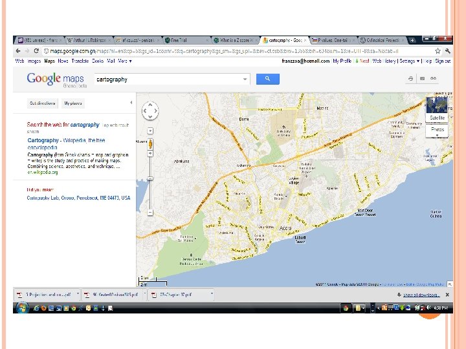Viewport: 466px width, 349px height.
Task: Click the Translate link in Google bar
Action: point(80,61)
